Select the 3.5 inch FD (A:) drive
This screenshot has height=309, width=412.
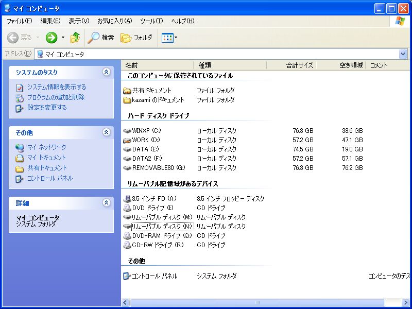coord(128,199)
